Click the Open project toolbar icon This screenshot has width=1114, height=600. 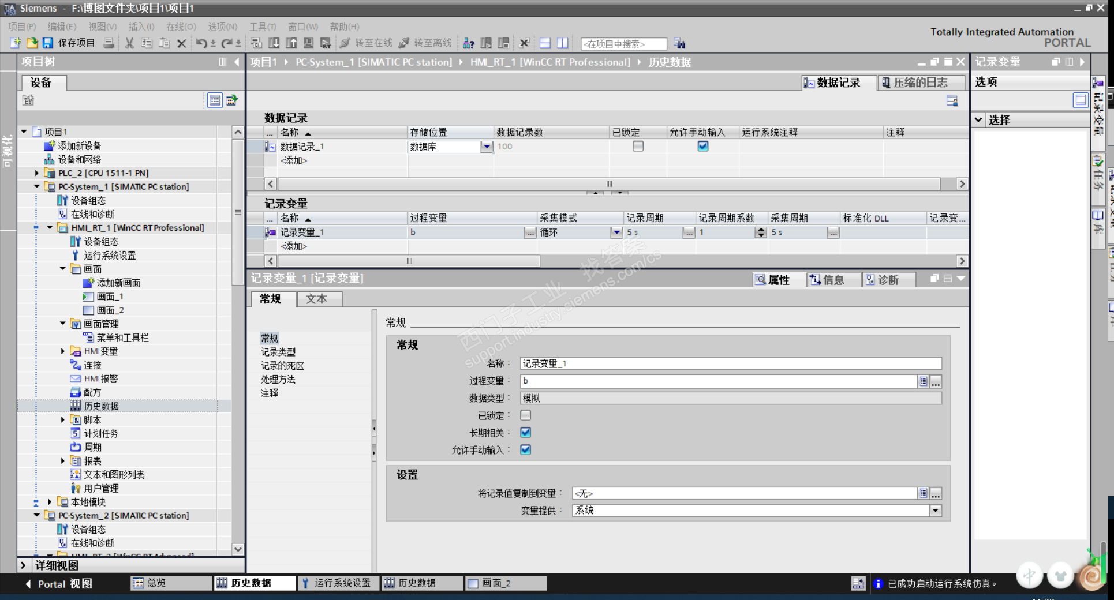32,43
